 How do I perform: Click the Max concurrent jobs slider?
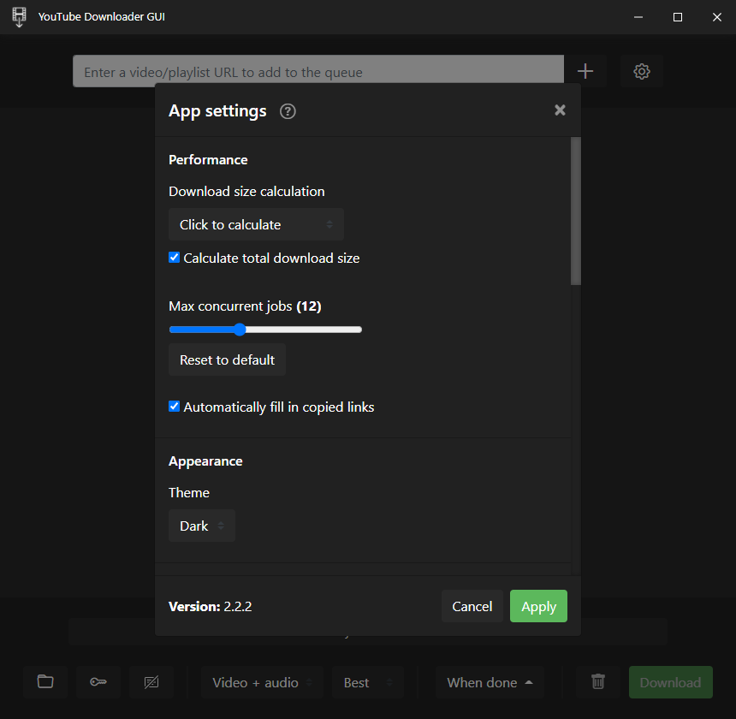265,330
